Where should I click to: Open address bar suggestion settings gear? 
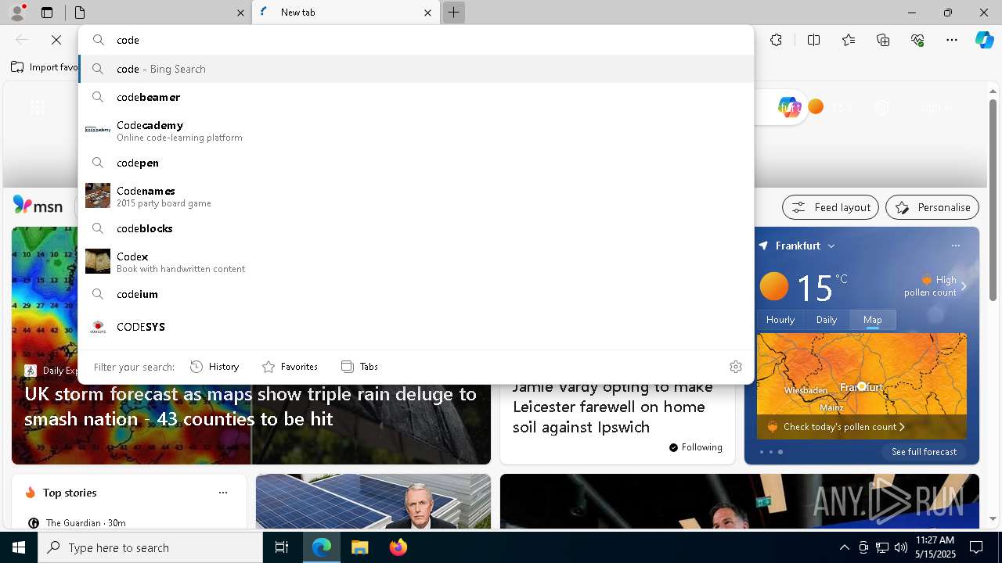pos(735,367)
